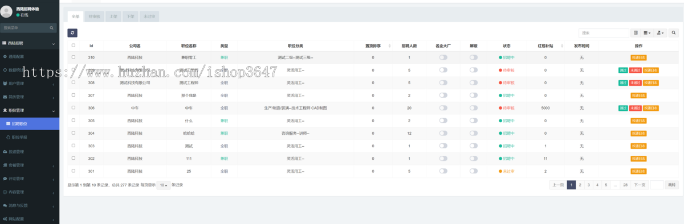Click the 简历管理 icon in sidebar

5,97
